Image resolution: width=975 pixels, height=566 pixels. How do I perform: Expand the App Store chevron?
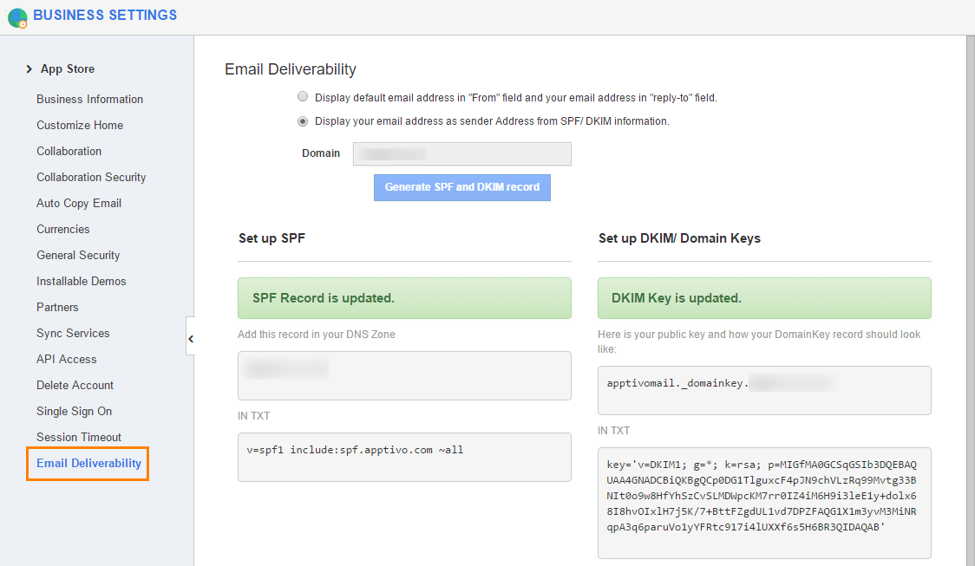(x=29, y=69)
